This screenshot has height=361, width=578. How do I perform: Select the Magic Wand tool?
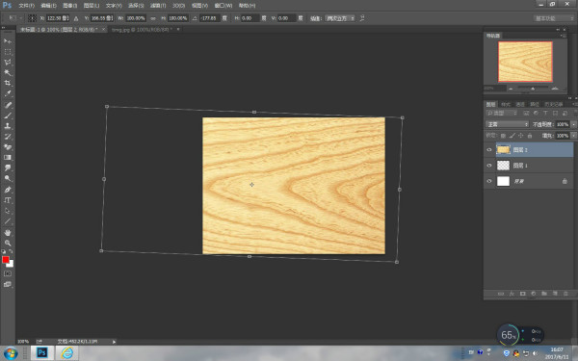pos(8,72)
